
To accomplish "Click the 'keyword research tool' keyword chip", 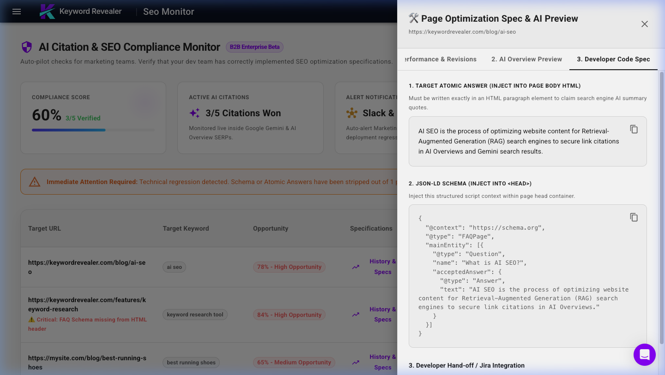I will (x=195, y=315).
